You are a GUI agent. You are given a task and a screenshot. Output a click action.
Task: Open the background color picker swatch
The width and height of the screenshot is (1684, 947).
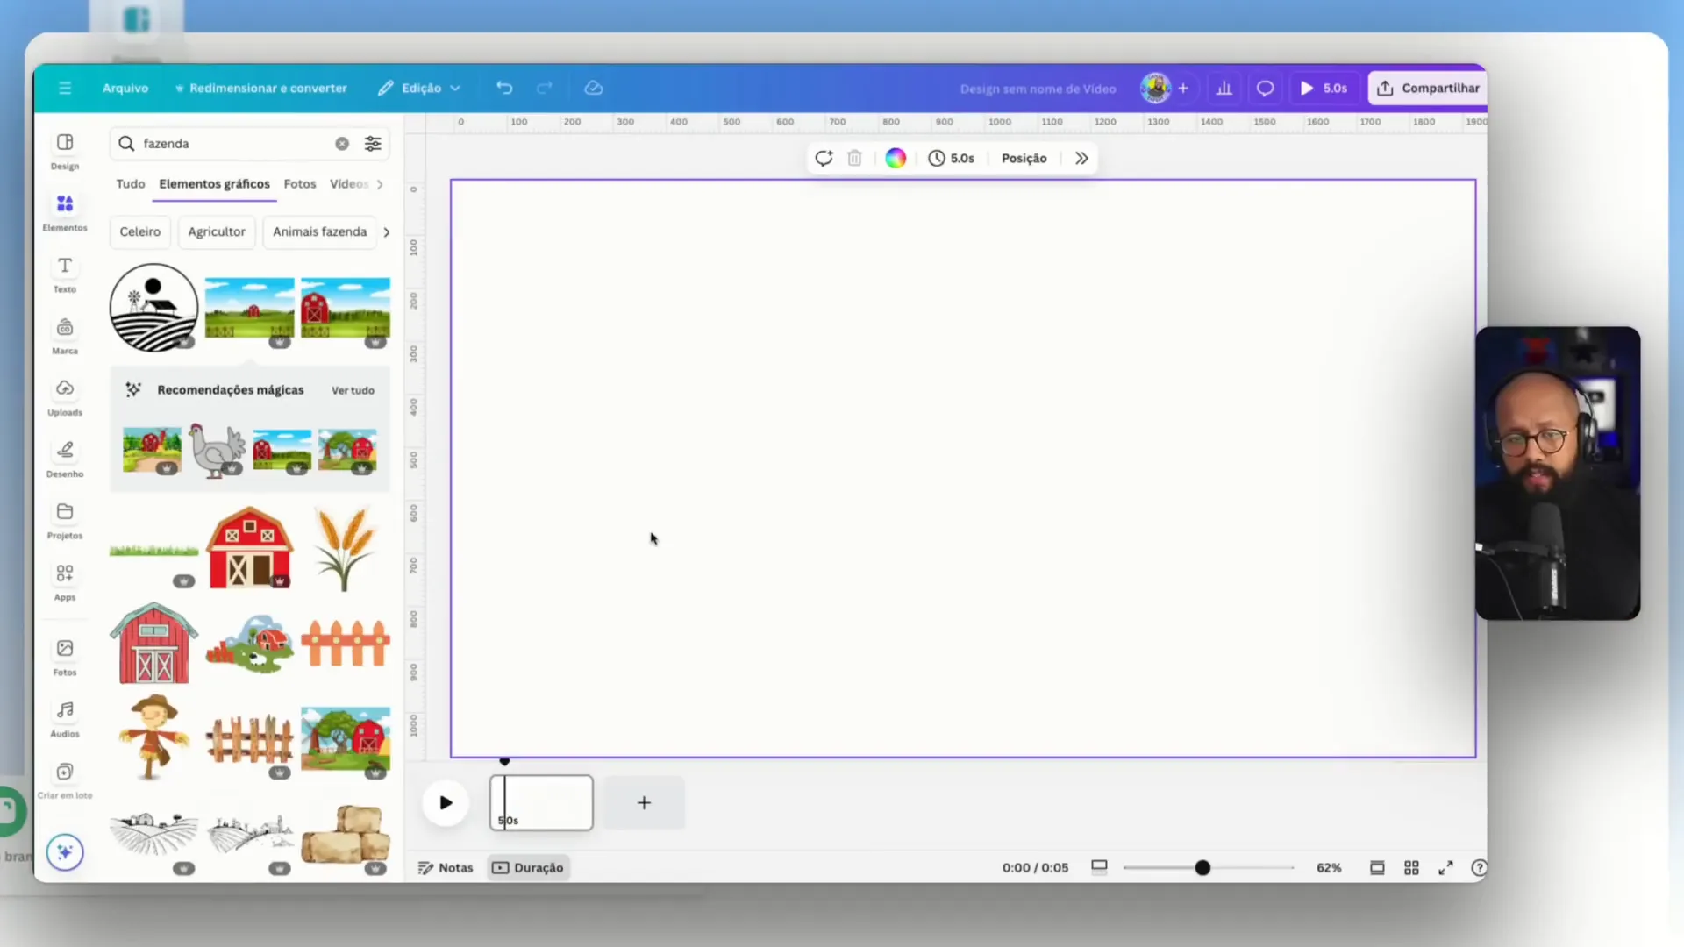[x=896, y=158]
